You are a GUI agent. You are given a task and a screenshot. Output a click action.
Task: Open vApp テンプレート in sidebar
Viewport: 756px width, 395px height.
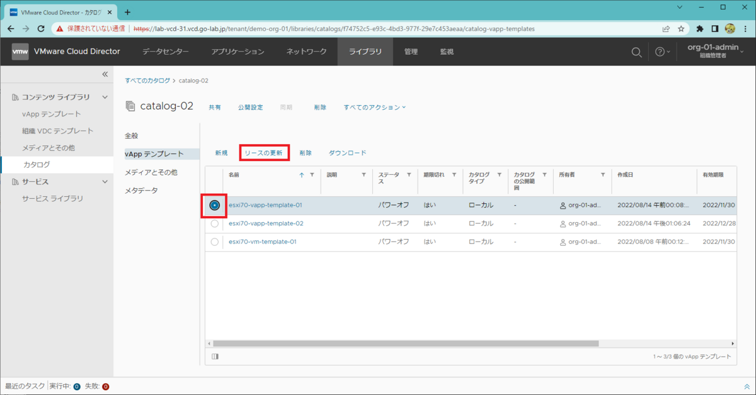[x=52, y=114]
